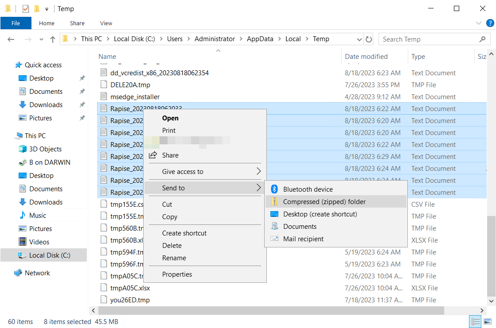
Task: Click Users in the address breadcrumb
Action: point(175,39)
